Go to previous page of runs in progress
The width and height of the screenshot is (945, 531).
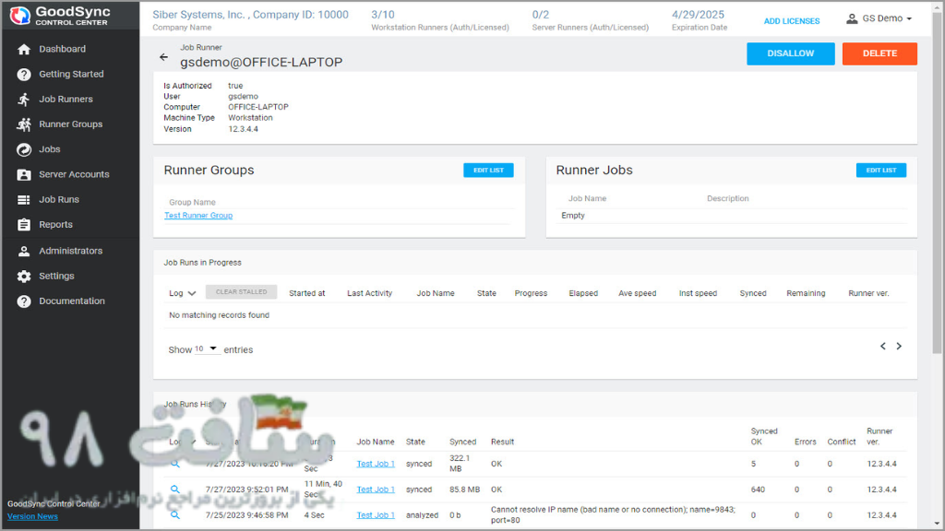883,347
